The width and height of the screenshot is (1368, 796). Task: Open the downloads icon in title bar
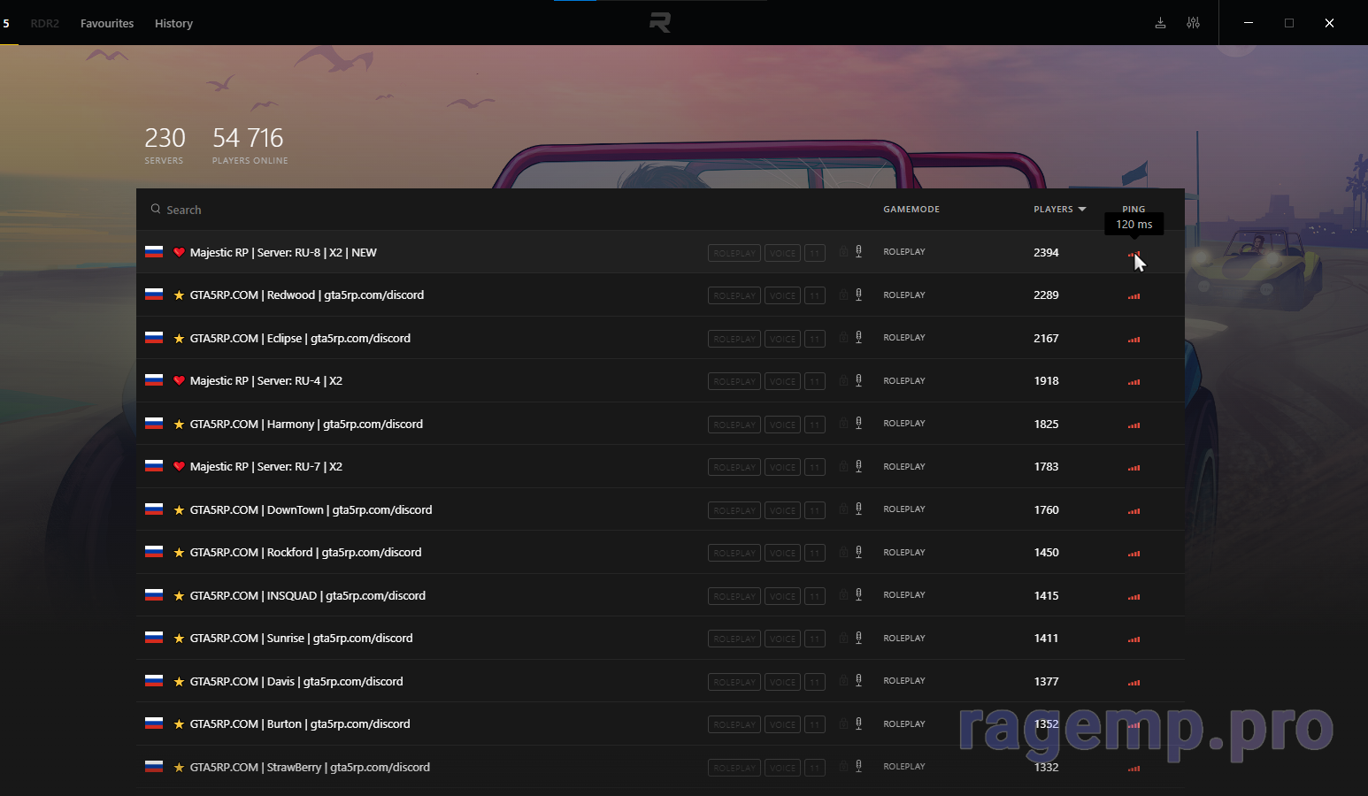click(x=1160, y=23)
